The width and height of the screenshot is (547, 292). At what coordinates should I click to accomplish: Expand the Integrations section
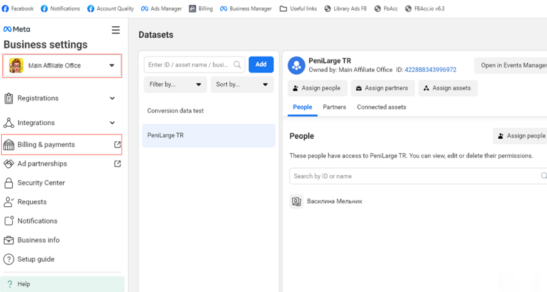point(62,123)
